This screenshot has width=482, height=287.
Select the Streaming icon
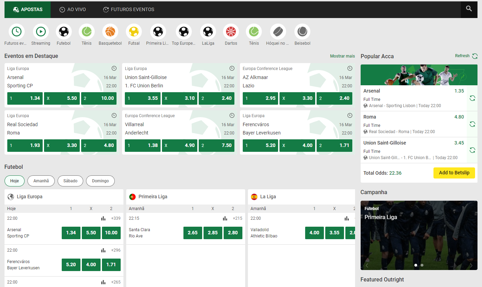point(41,31)
